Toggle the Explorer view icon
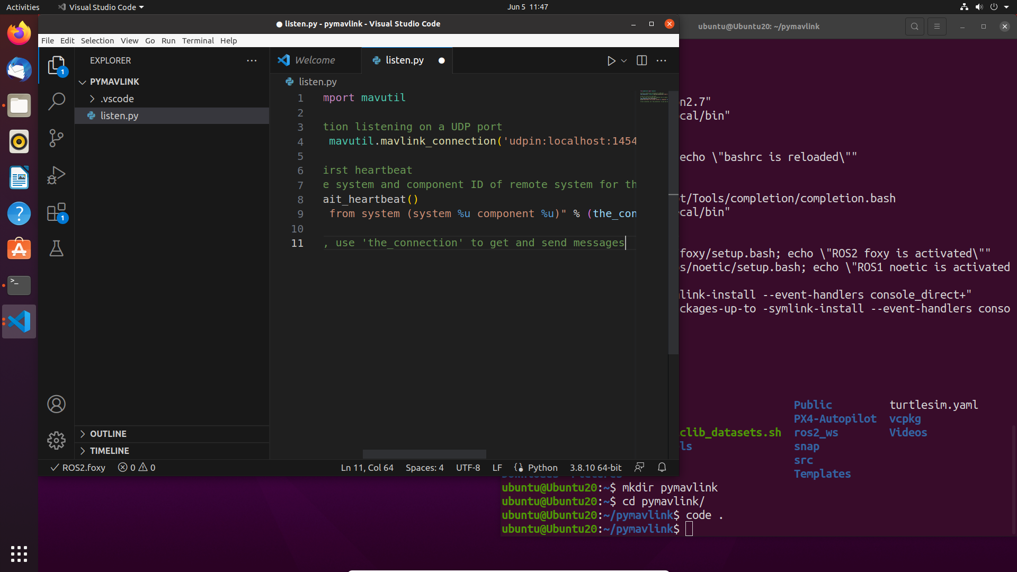The image size is (1017, 572). click(56, 66)
